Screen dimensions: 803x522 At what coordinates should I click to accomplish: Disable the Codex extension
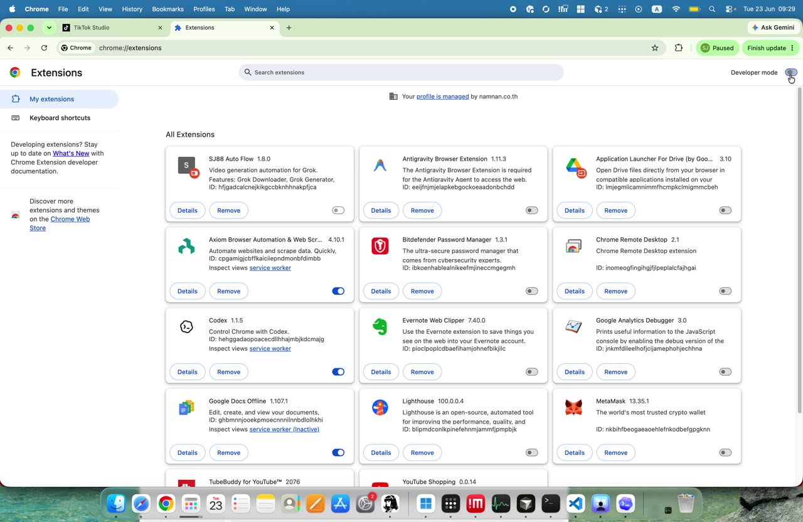[338, 372]
